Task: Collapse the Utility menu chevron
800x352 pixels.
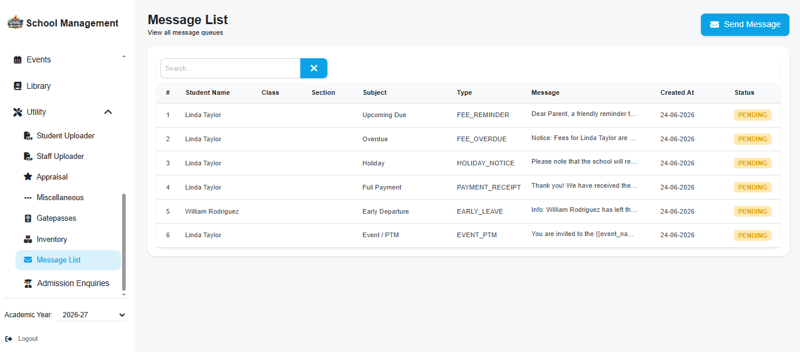Action: (x=108, y=112)
